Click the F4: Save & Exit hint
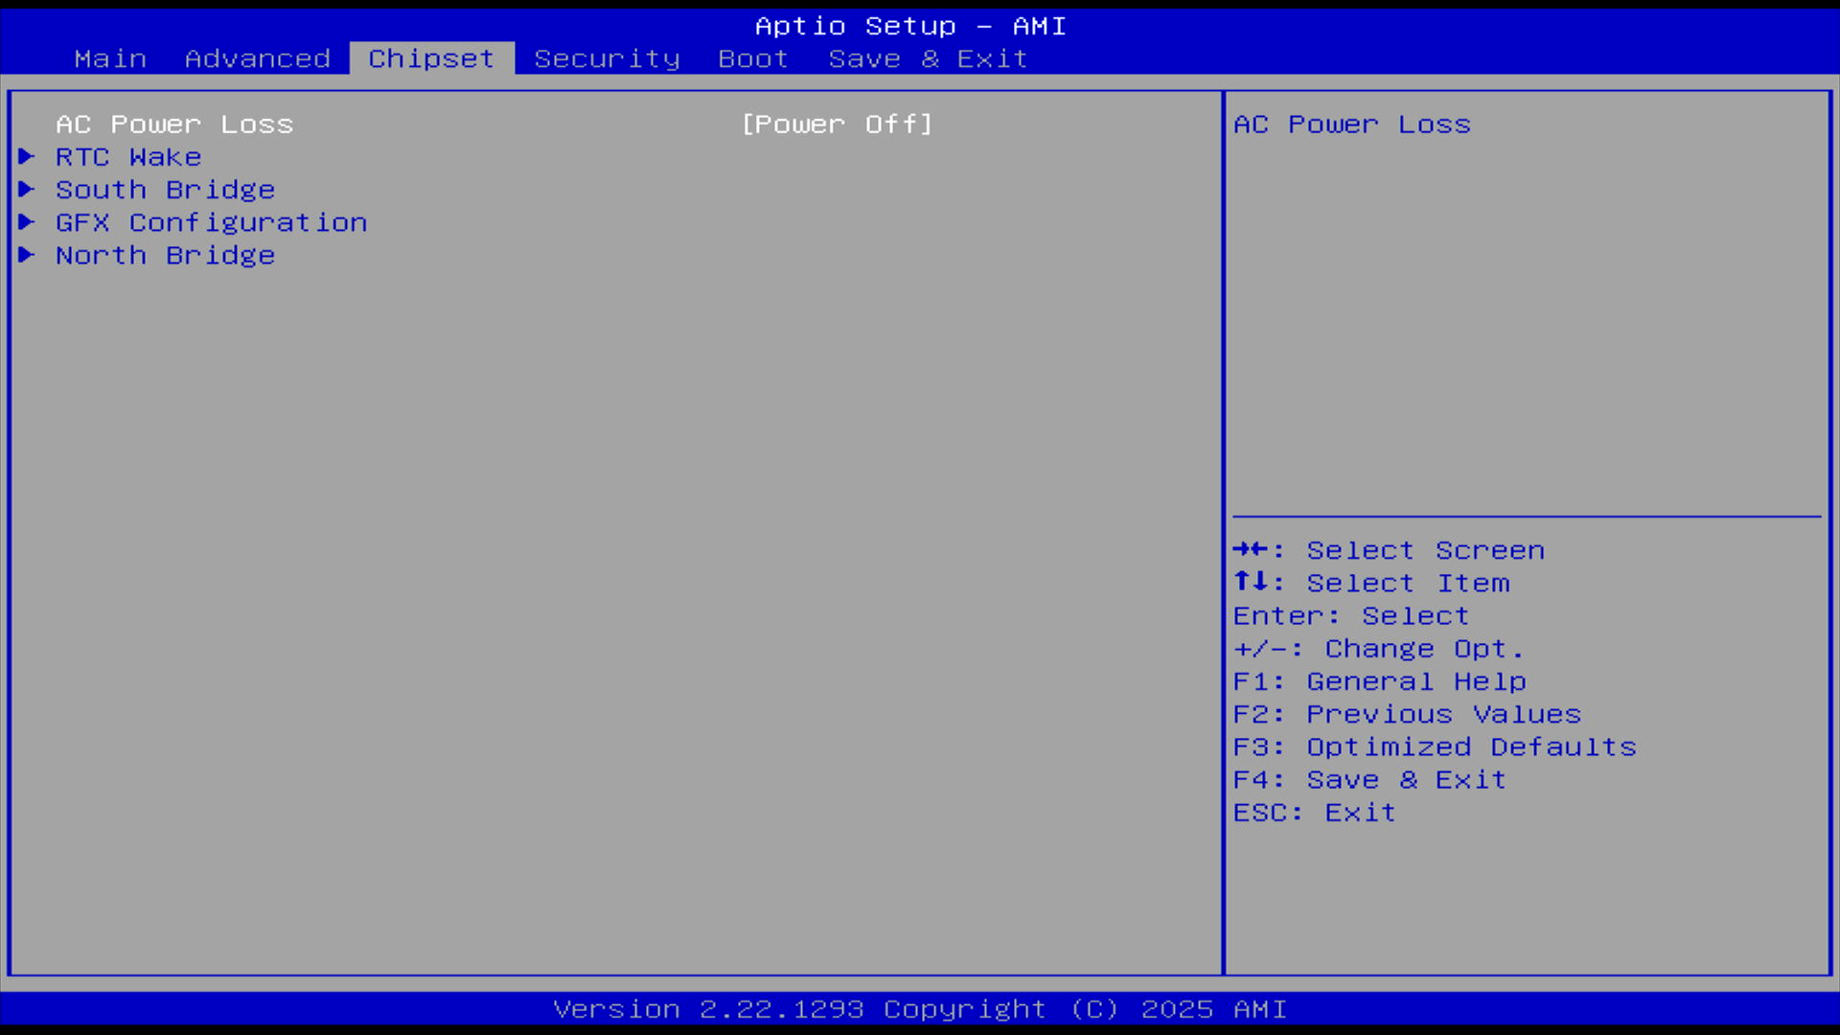This screenshot has height=1035, width=1840. click(1369, 780)
